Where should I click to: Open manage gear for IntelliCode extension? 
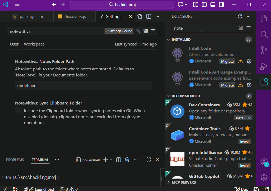pos(249,61)
